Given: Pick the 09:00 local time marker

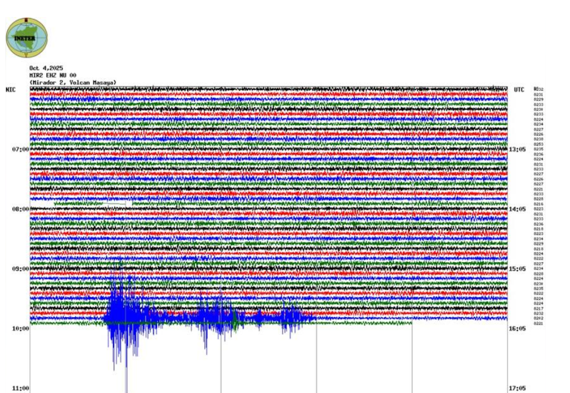Looking at the screenshot, I should [x=20, y=269].
